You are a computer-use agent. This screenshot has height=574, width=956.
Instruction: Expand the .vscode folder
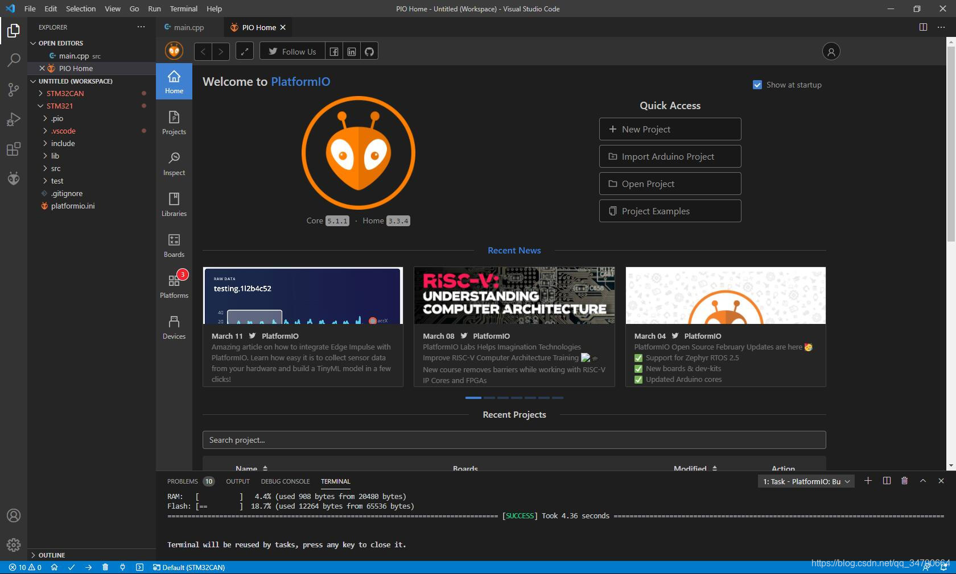63,131
